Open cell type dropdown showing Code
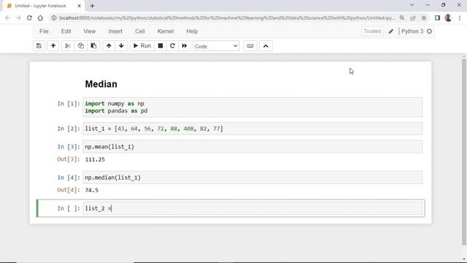 coord(216,46)
